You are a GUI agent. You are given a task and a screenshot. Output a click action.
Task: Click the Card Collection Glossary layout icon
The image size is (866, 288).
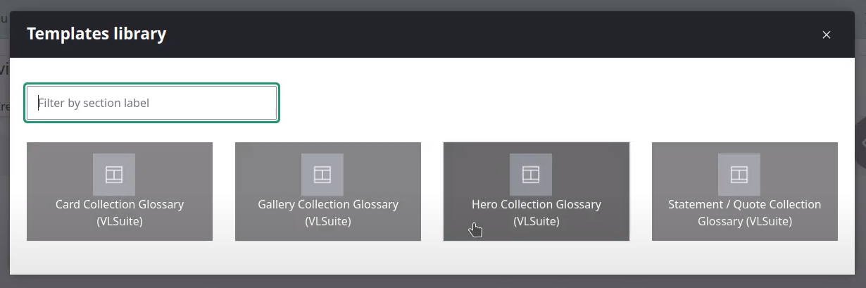(114, 175)
